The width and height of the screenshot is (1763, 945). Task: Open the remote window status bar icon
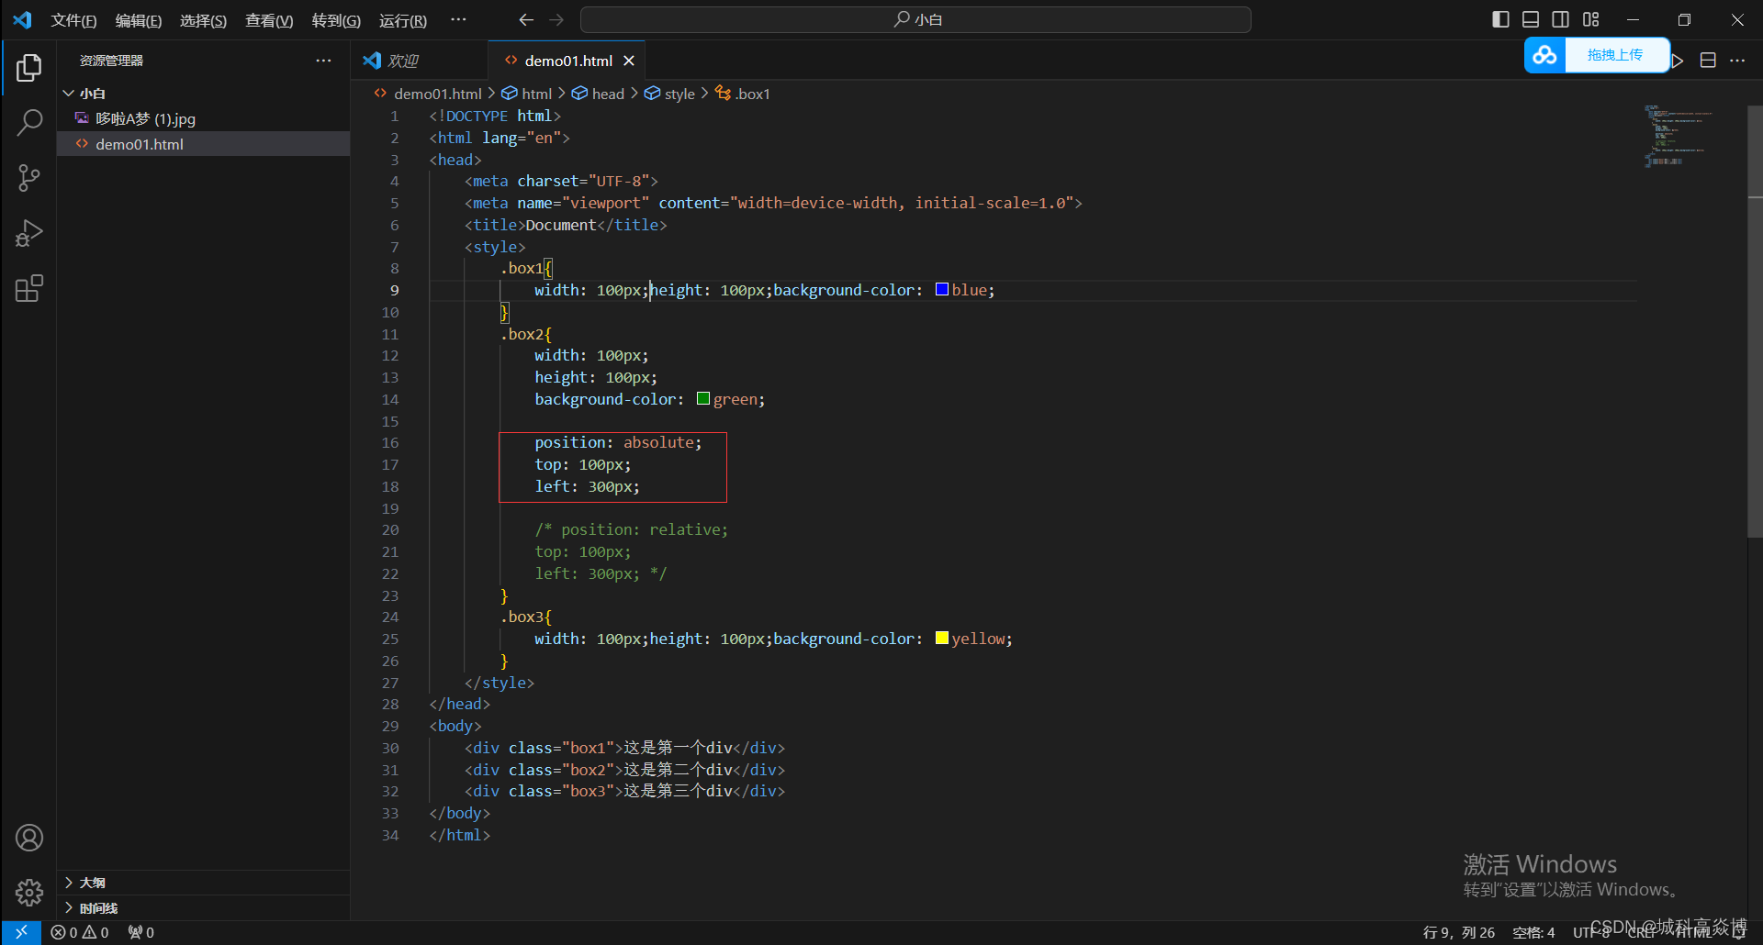click(x=21, y=932)
